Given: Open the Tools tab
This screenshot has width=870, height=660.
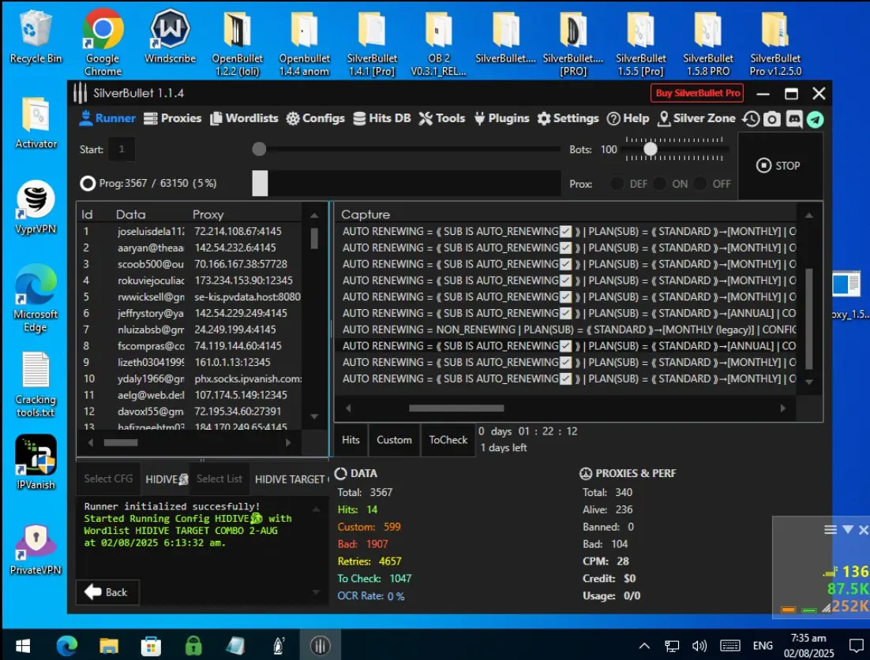Looking at the screenshot, I should pyautogui.click(x=441, y=118).
